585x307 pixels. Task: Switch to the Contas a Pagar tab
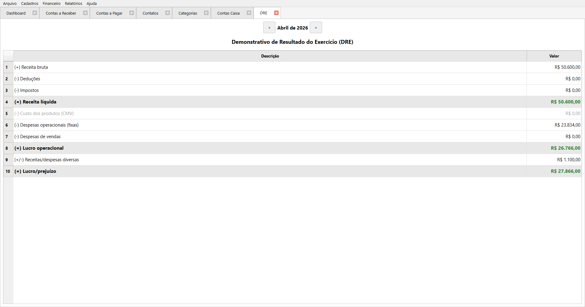(x=109, y=13)
